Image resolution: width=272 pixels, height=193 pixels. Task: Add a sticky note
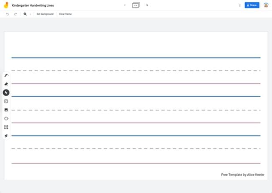[x=6, y=101]
